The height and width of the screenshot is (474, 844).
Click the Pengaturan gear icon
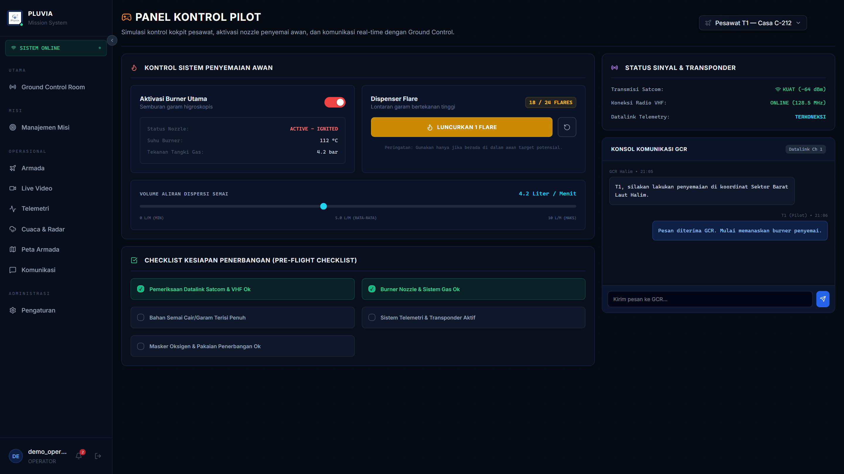click(13, 310)
